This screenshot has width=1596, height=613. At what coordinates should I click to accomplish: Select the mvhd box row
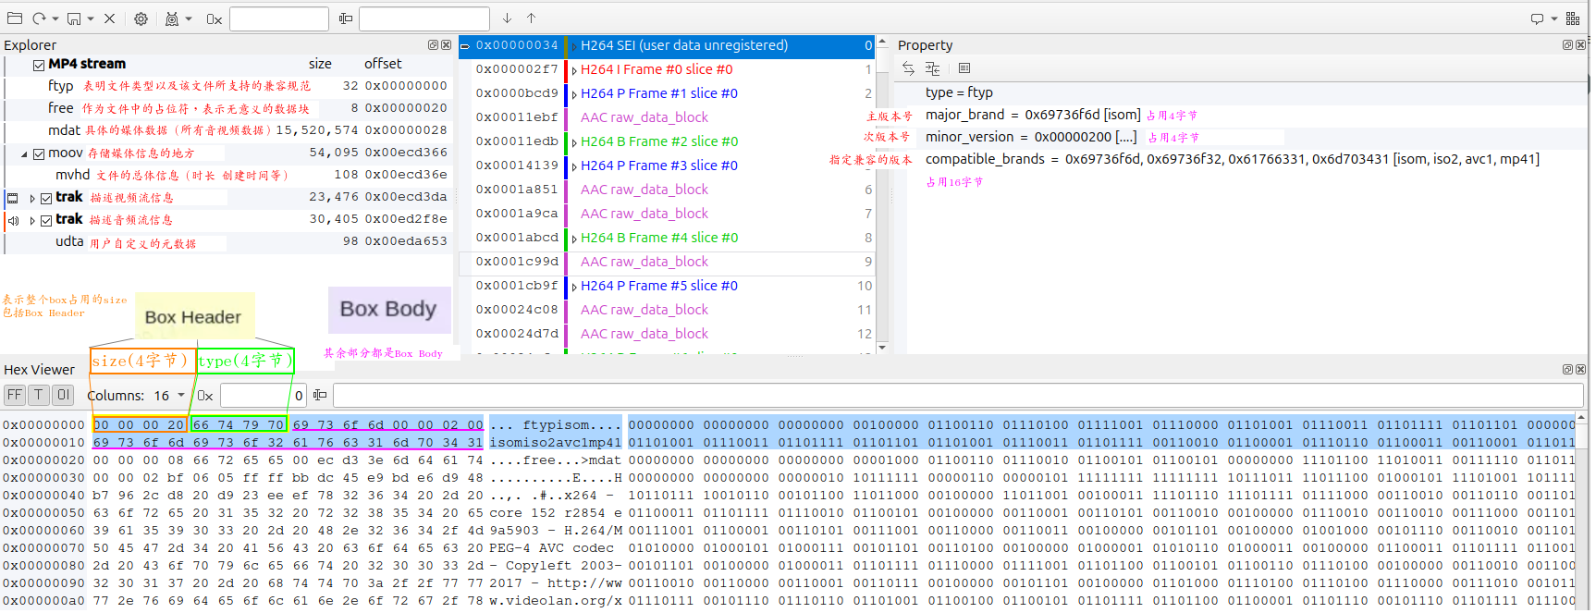coord(227,175)
